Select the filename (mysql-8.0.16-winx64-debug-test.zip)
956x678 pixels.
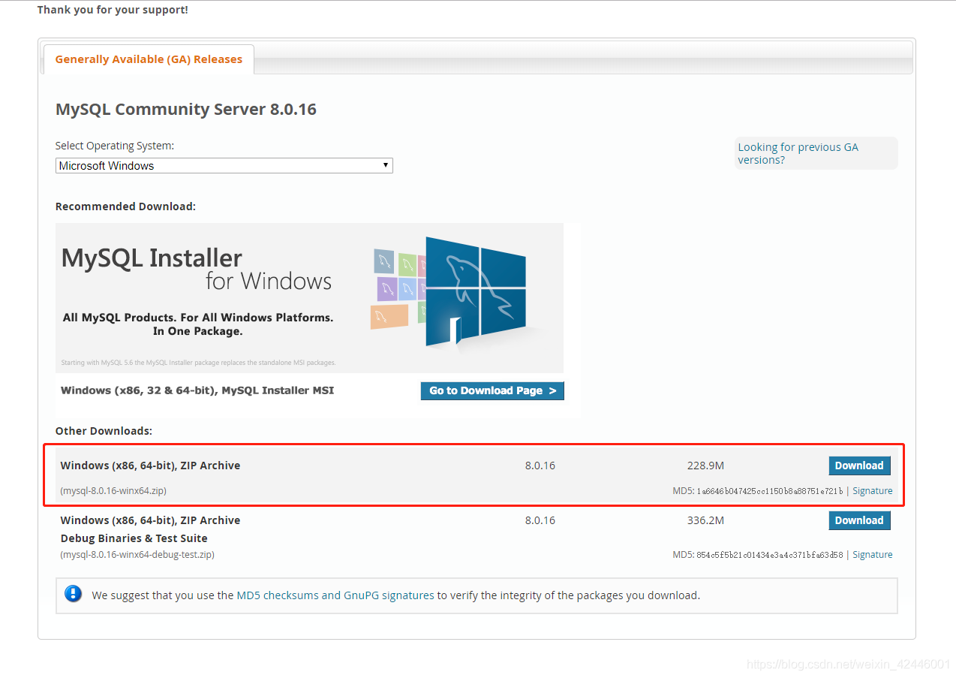pos(137,555)
